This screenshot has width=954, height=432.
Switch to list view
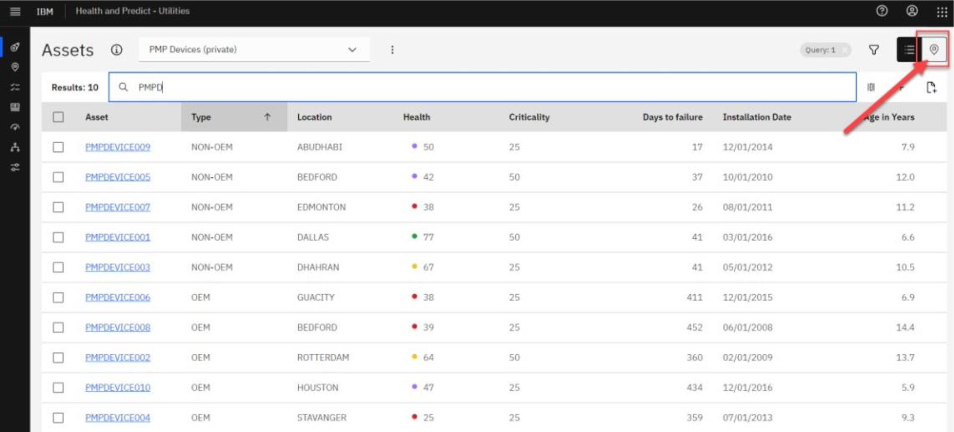(909, 50)
